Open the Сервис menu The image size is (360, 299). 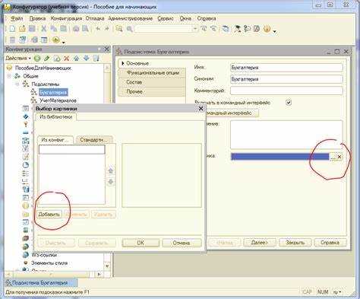166,18
